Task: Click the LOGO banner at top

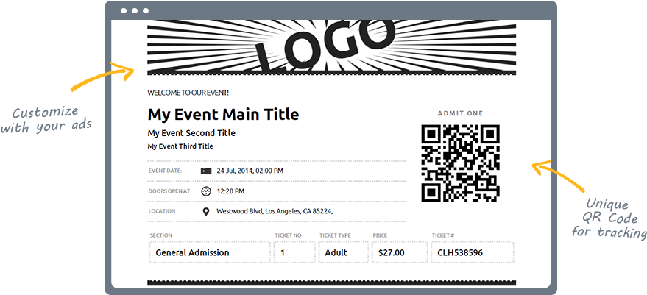Action: [x=331, y=47]
